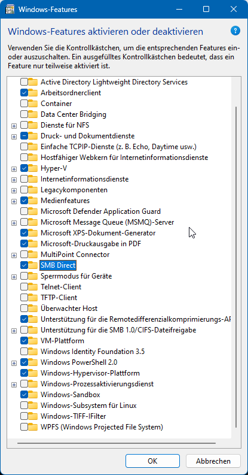Click the folder icon beside VM-Plattform
The image size is (248, 475).
tap(33, 341)
